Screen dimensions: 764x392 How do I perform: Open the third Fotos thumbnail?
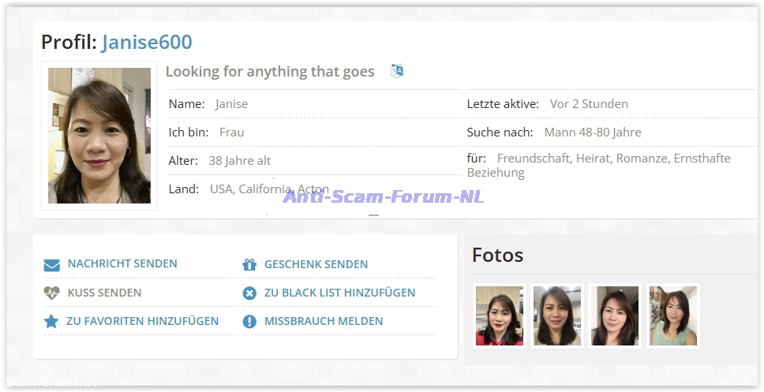pyautogui.click(x=615, y=316)
